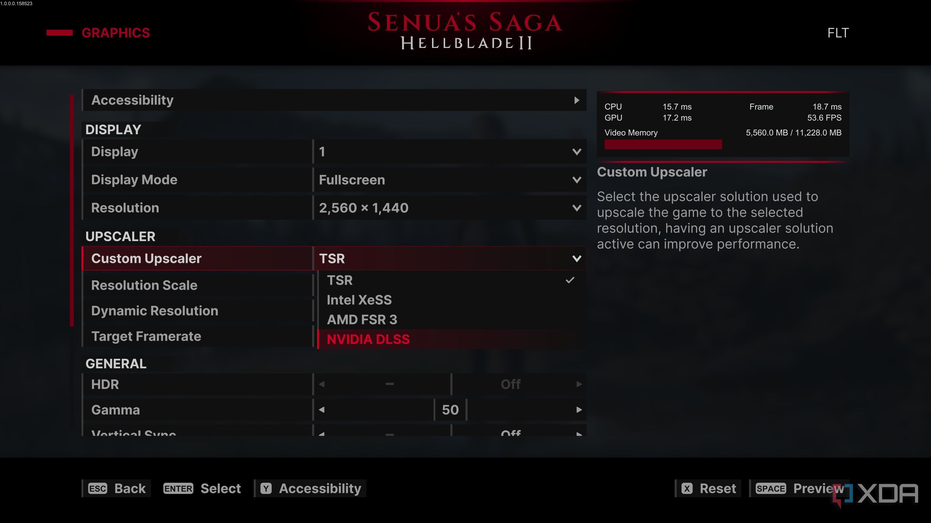
Task: Click Gamma decrease left arrow
Action: pos(321,410)
